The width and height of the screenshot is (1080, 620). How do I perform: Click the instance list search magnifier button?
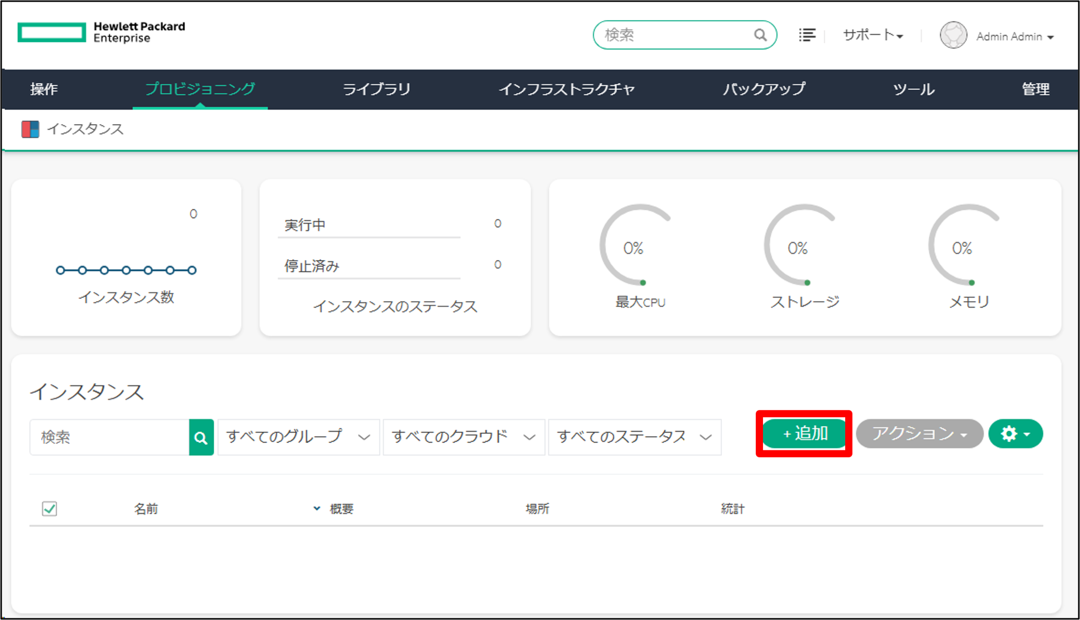click(201, 437)
